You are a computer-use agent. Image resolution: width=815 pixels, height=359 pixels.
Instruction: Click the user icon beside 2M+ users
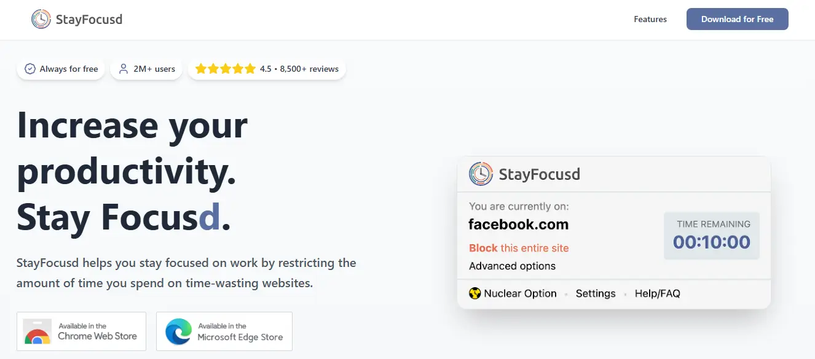(x=124, y=69)
